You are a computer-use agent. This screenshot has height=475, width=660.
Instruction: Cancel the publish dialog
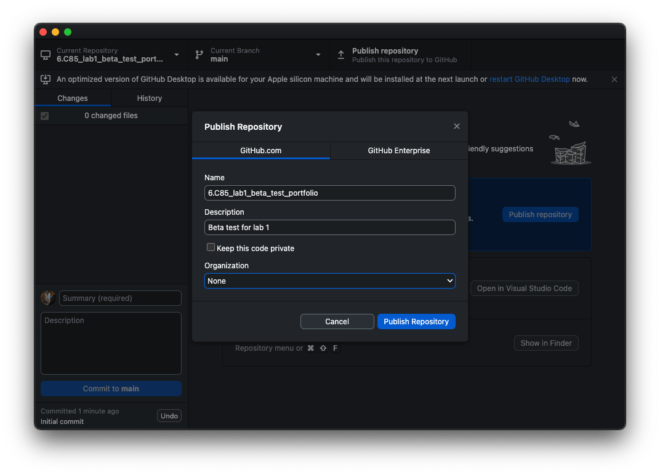pos(337,321)
